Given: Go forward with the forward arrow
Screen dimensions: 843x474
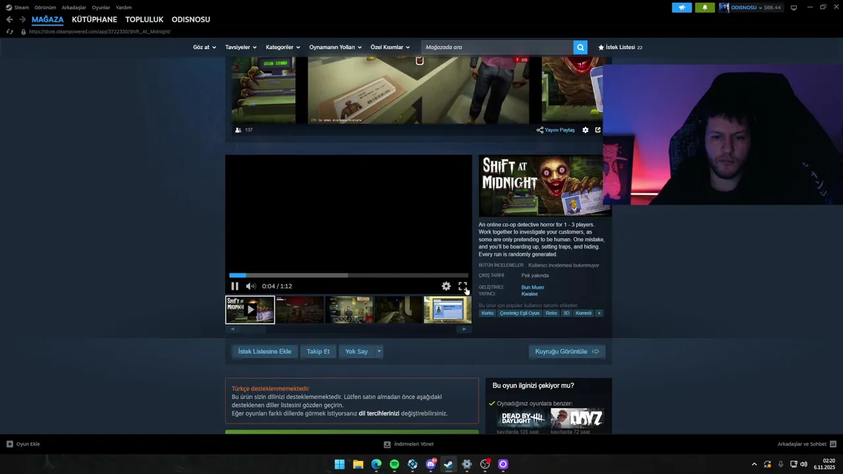Looking at the screenshot, I should [x=22, y=20].
